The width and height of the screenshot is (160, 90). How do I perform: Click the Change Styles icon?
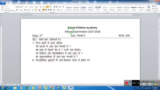[x=149, y=8]
